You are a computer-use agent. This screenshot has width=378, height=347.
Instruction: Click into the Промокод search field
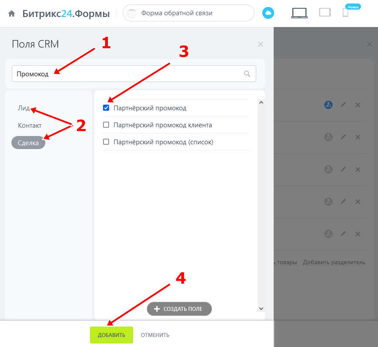(134, 74)
